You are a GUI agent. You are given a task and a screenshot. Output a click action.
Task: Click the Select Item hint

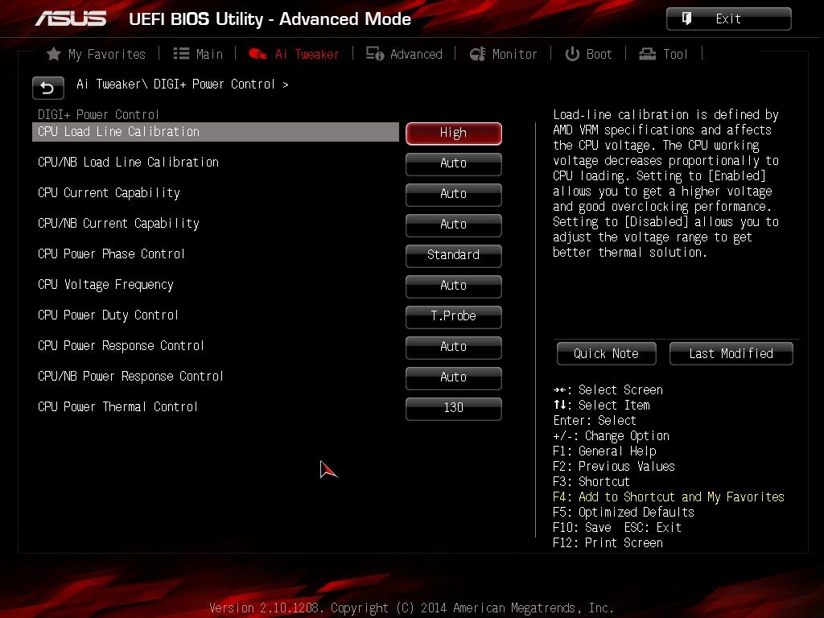coord(602,406)
